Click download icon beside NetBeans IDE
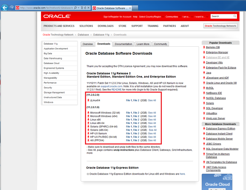 coord(204,93)
